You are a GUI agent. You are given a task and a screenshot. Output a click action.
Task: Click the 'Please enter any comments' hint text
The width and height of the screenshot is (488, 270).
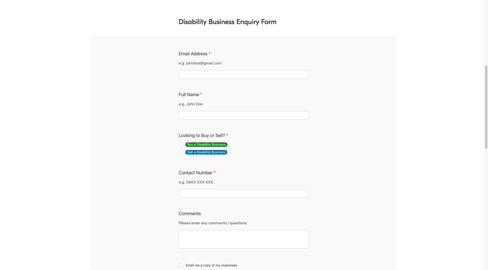point(212,223)
